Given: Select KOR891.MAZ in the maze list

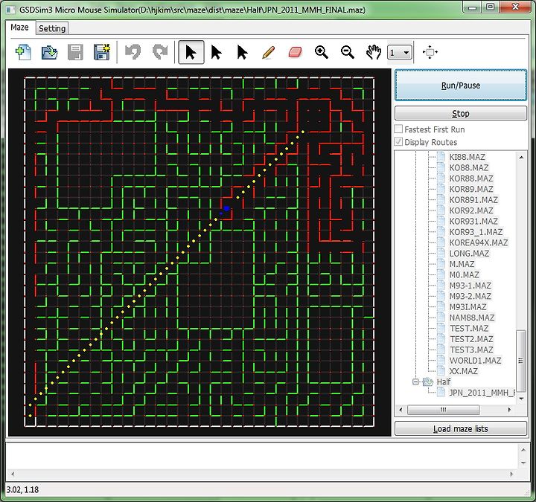Looking at the screenshot, I should click(473, 199).
